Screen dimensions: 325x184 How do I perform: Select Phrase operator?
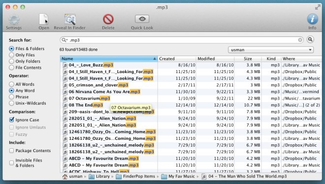coord(12,97)
